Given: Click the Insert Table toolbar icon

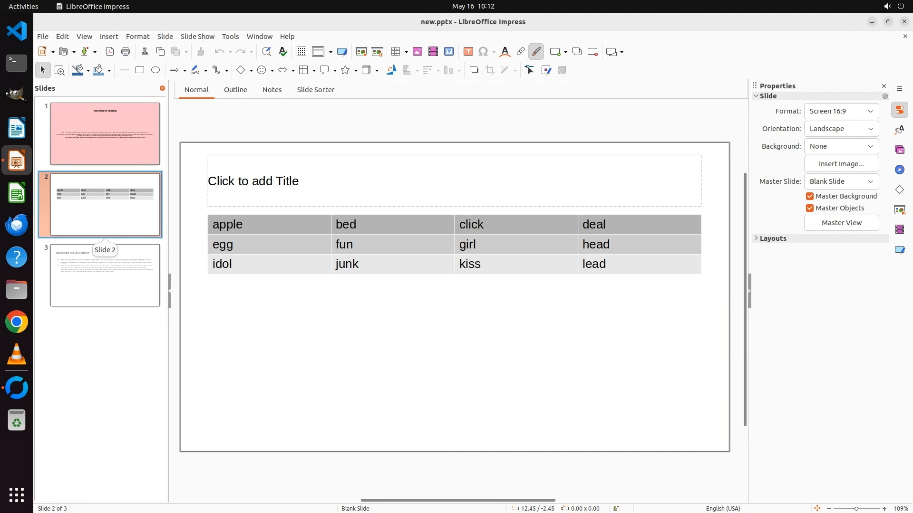Looking at the screenshot, I should (395, 52).
